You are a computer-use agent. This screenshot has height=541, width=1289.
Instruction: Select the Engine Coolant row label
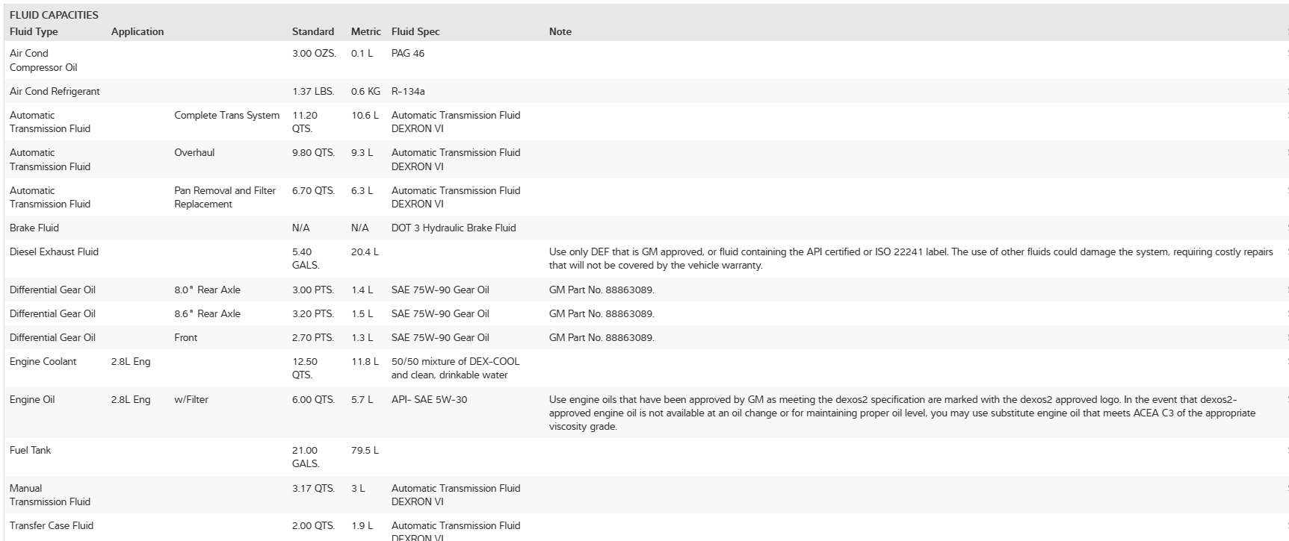pos(43,361)
